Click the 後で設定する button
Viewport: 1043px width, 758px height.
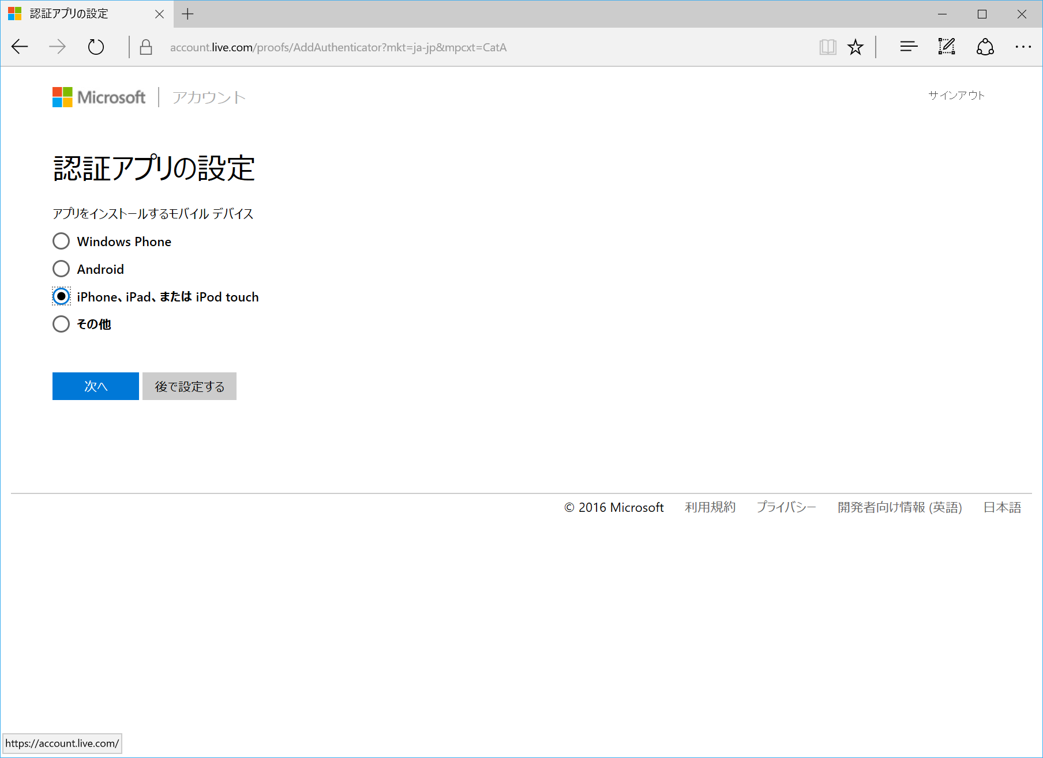(x=189, y=386)
